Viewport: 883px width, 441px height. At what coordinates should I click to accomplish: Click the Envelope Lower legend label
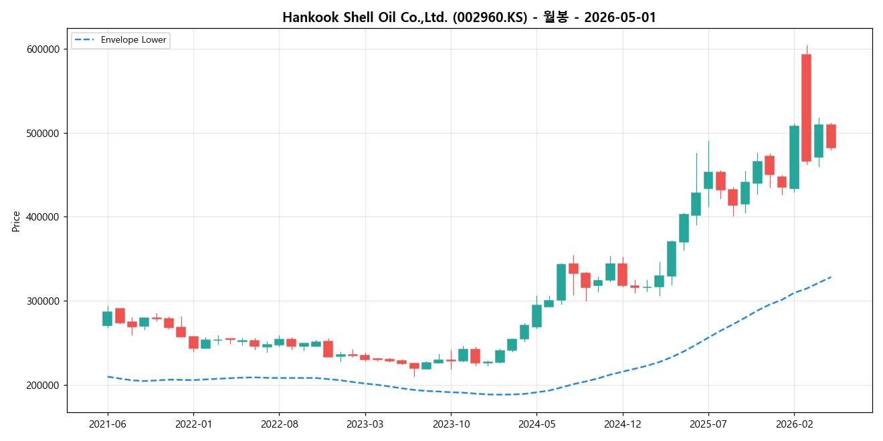tap(133, 40)
